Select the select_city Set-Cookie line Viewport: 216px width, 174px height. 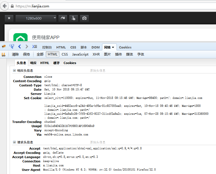pos(123,98)
